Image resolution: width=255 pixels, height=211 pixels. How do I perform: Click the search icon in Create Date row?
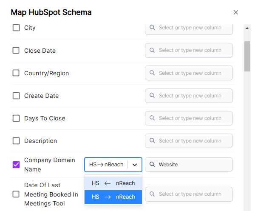152,95
